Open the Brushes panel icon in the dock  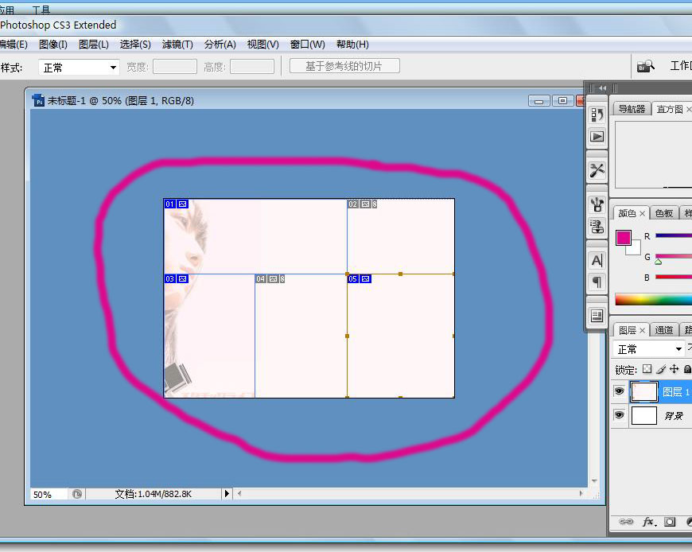click(x=597, y=204)
